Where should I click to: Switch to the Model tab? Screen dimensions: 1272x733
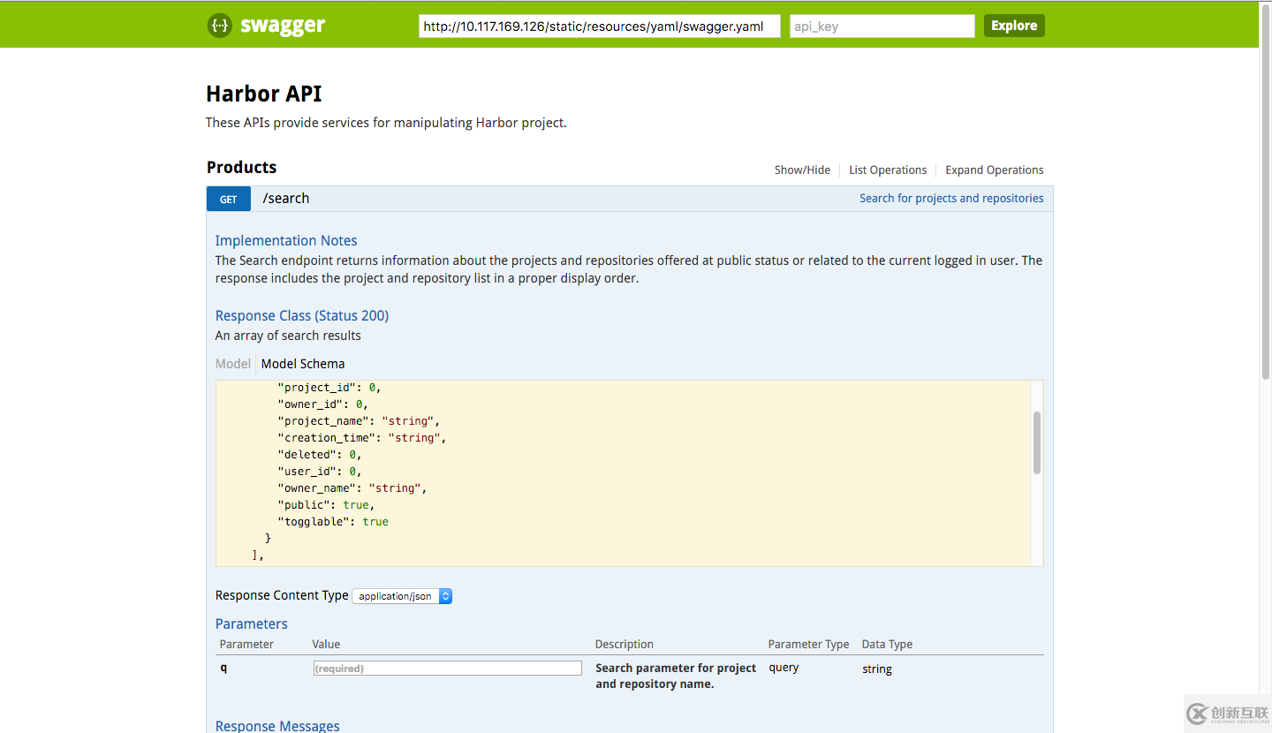click(232, 363)
